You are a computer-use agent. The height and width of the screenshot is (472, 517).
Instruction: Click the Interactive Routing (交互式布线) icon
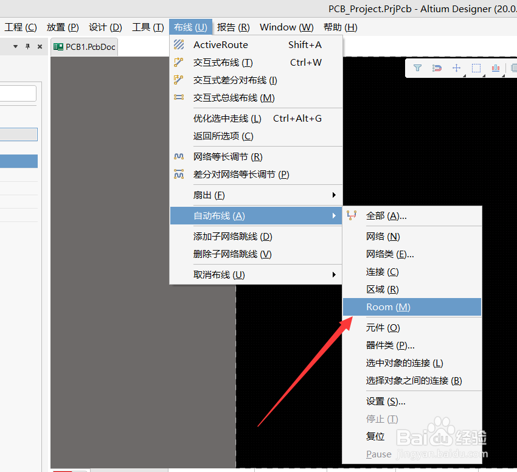pos(179,62)
